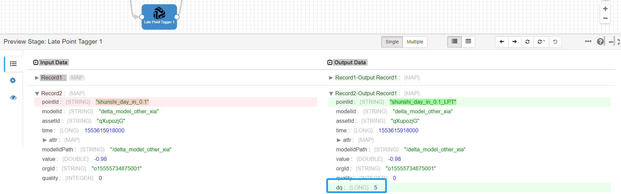Open the help question mark icon
This screenshot has width=621, height=194.
click(600, 42)
